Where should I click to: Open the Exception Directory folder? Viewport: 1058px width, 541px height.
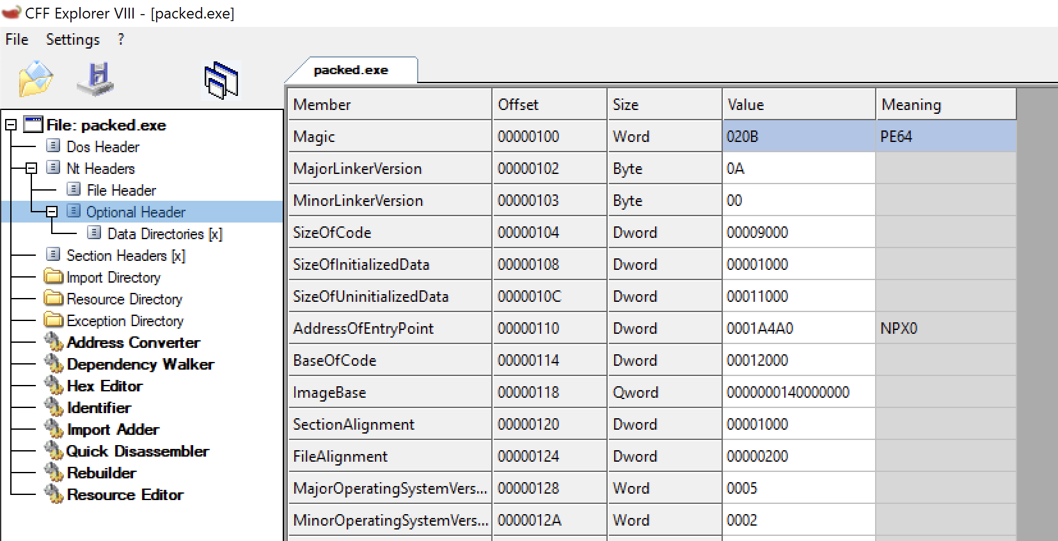click(125, 321)
